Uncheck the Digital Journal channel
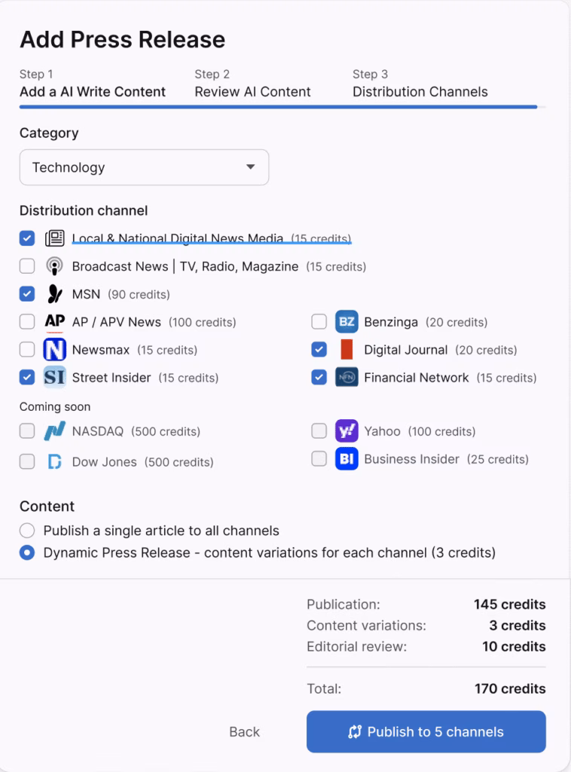571x772 pixels. (x=318, y=349)
